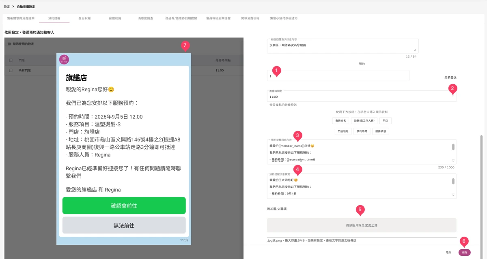Screen dimensions: 487x259
Task: Insert the 預約時間 variable
Action: 362,131
